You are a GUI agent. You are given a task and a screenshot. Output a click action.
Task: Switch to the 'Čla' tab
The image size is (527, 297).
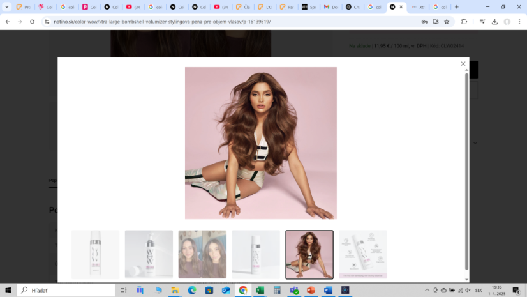[242, 7]
